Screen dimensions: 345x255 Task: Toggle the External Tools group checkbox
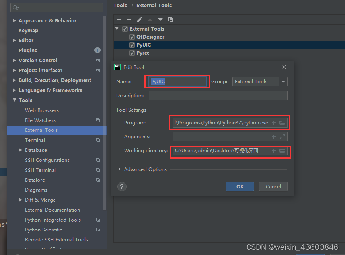point(125,29)
